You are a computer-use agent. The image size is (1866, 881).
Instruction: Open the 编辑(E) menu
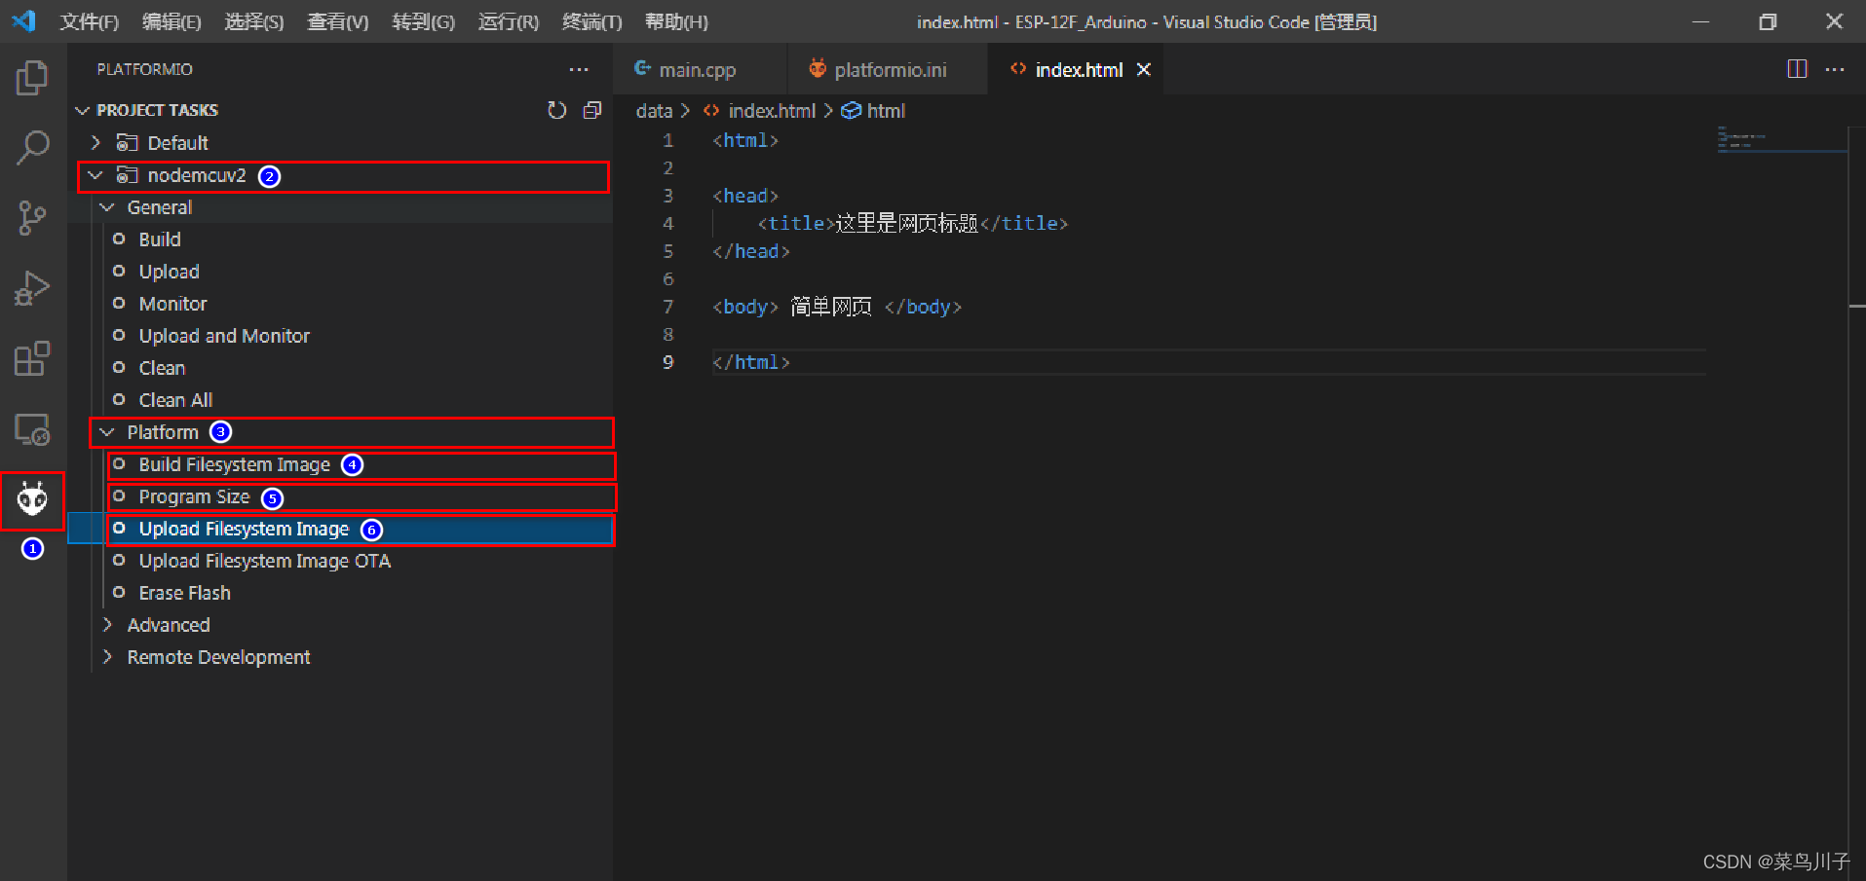[x=171, y=21]
